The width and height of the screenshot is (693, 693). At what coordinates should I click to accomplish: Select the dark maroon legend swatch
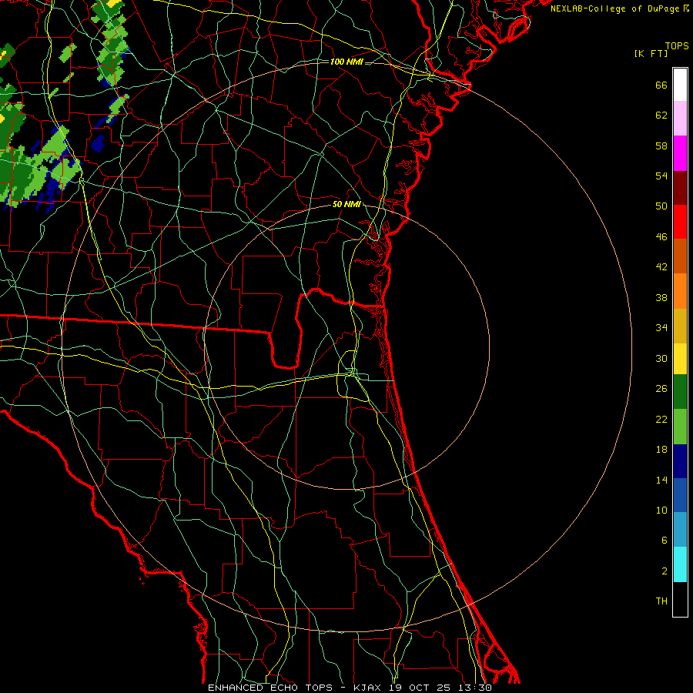point(680,188)
